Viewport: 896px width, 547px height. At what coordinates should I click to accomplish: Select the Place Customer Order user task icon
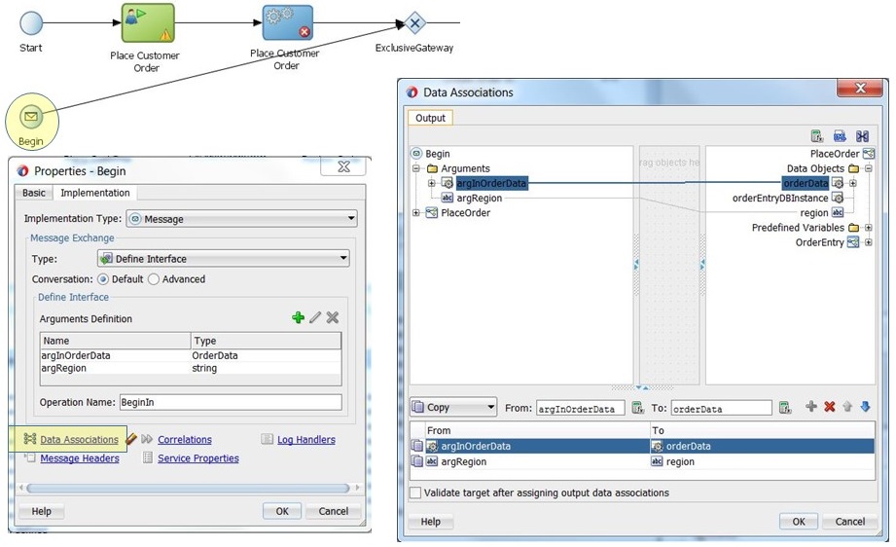tap(147, 23)
